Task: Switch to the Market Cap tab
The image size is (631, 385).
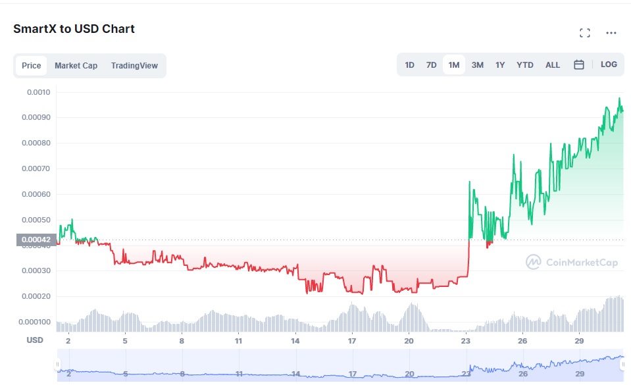Action: pyautogui.click(x=76, y=66)
